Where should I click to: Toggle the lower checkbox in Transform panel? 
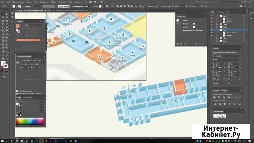[x=17, y=94]
